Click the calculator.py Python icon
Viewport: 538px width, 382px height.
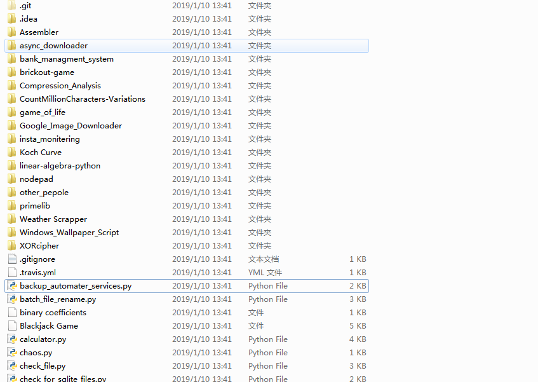[x=12, y=339]
